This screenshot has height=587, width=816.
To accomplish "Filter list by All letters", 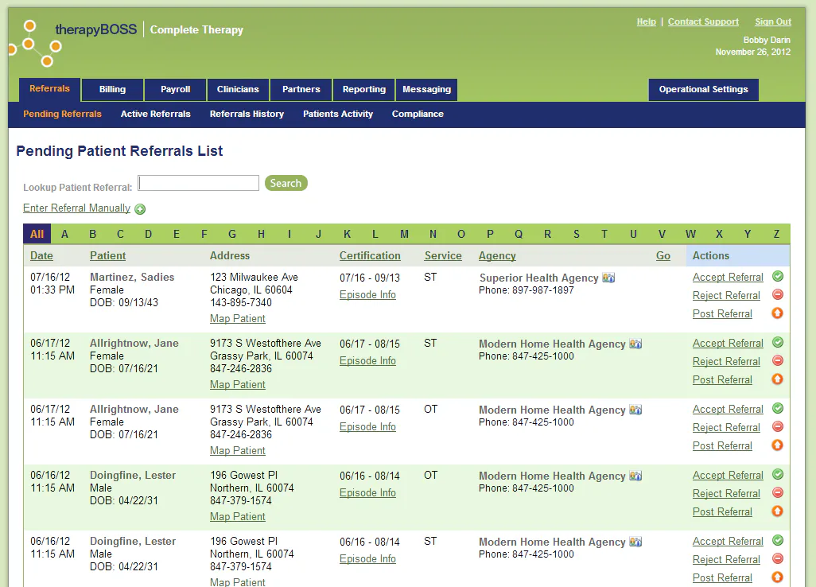I will (x=37, y=234).
